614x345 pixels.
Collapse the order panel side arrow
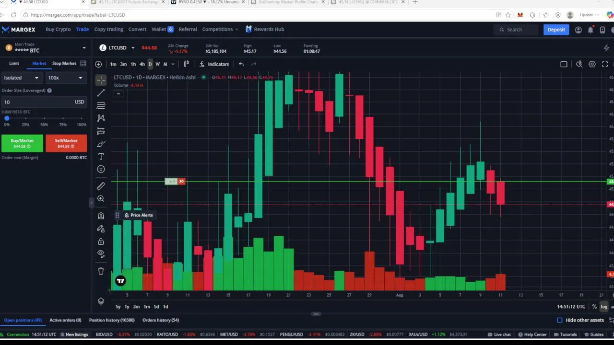tap(91, 203)
